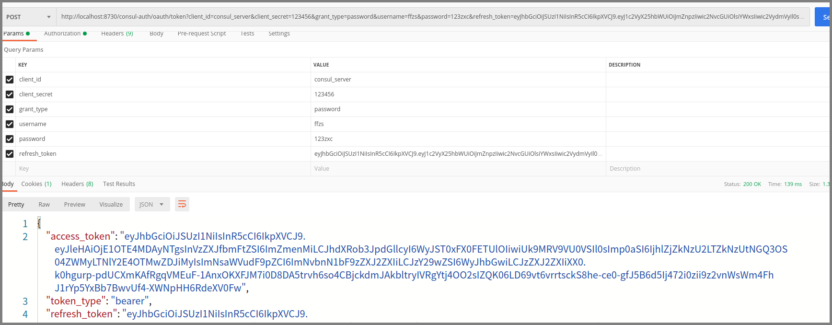This screenshot has width=832, height=325.
Task: Click the "bearer" value in response
Action: click(130, 301)
